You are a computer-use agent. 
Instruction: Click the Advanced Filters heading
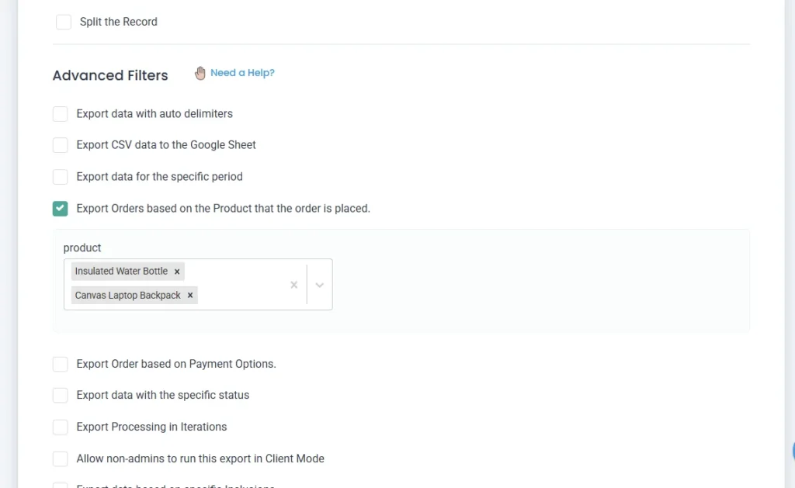(x=110, y=75)
